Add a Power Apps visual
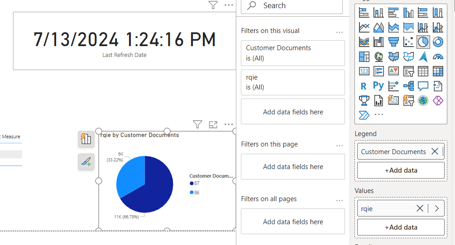 (x=438, y=101)
